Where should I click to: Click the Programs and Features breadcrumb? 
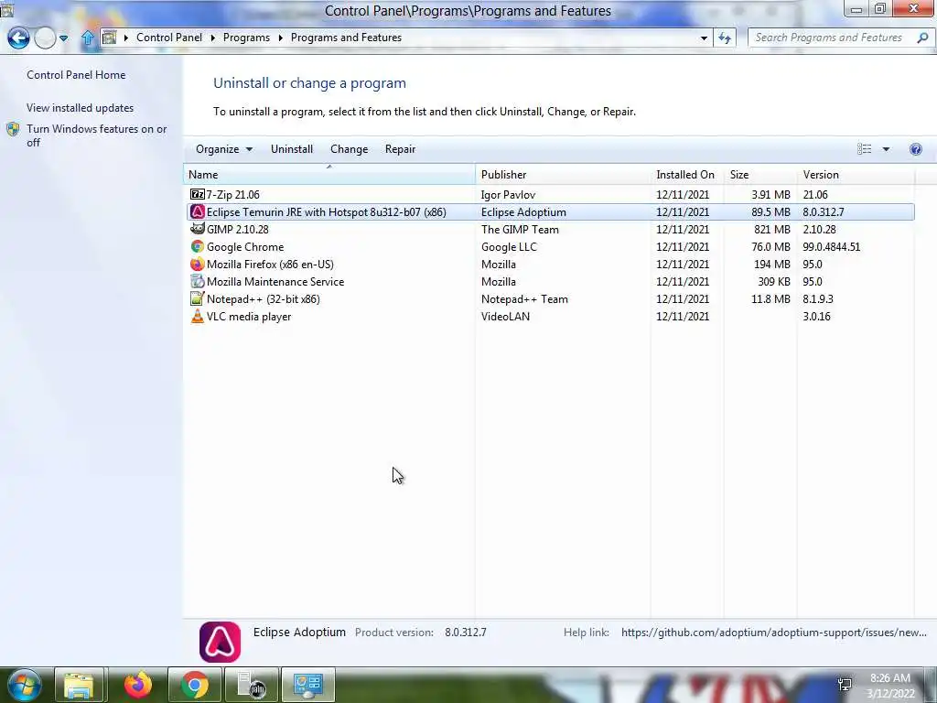346,37
